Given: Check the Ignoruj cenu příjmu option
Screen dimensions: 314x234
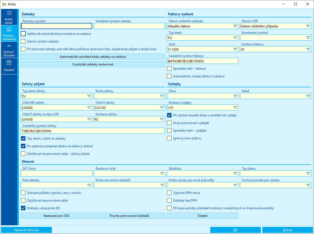Looking at the screenshot, I should [169, 138].
